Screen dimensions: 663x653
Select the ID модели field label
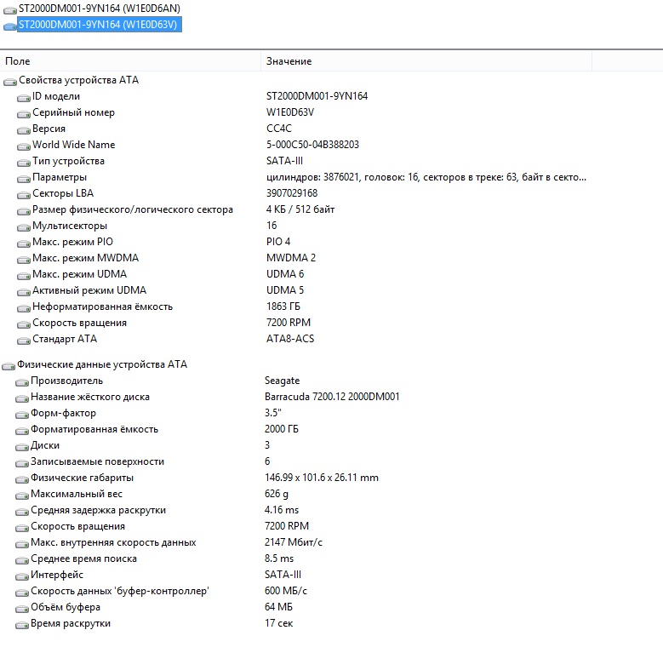point(56,96)
